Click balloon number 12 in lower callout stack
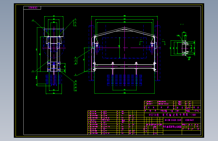 coord(76,87)
